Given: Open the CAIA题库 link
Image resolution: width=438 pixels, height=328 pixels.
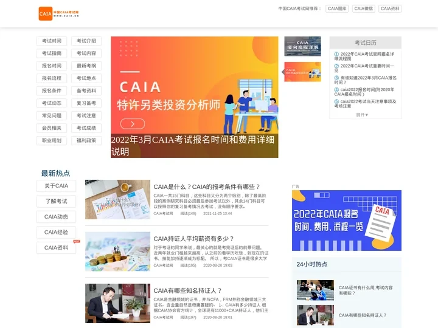Looking at the screenshot, I should tap(337, 9).
